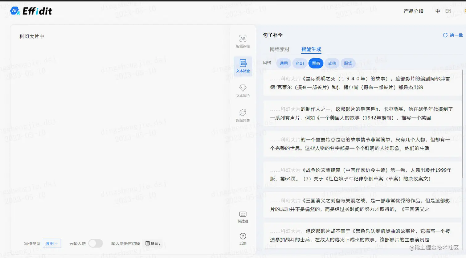Open the 产品介绍 product introduction link
The height and width of the screenshot is (258, 466).
tap(414, 11)
